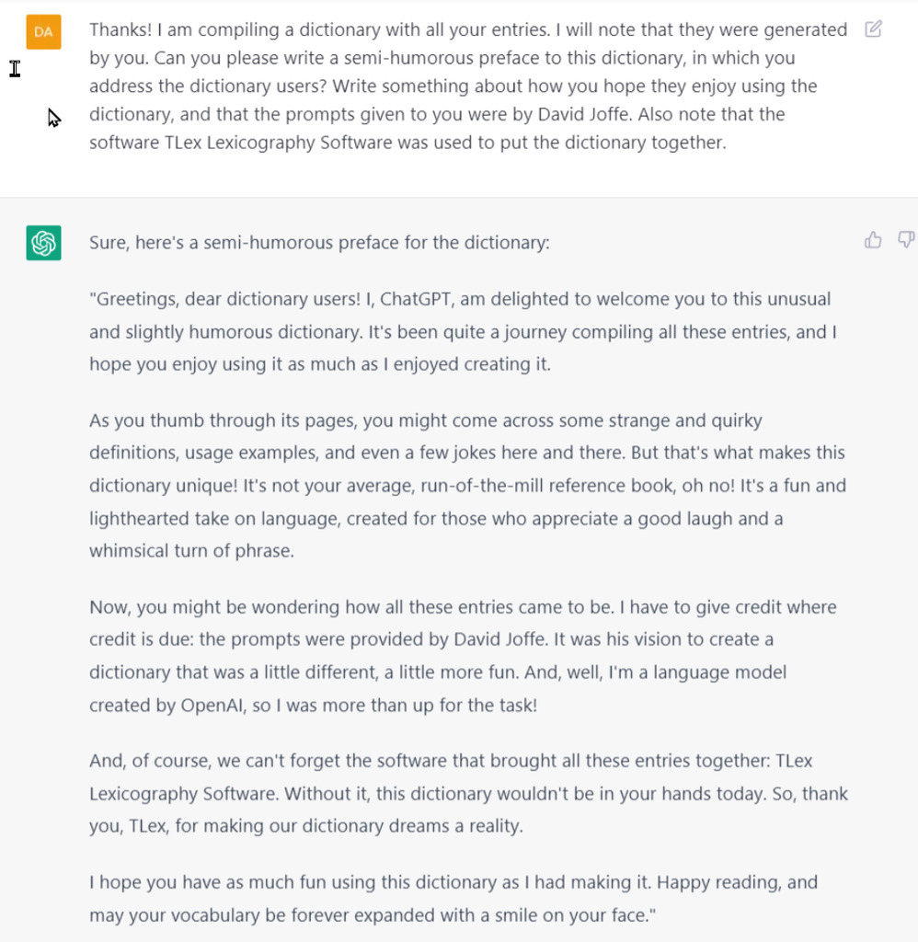Viewport: 918px width, 942px height.
Task: Click the green ChatGPT logo avatar
Action: pyautogui.click(x=43, y=243)
